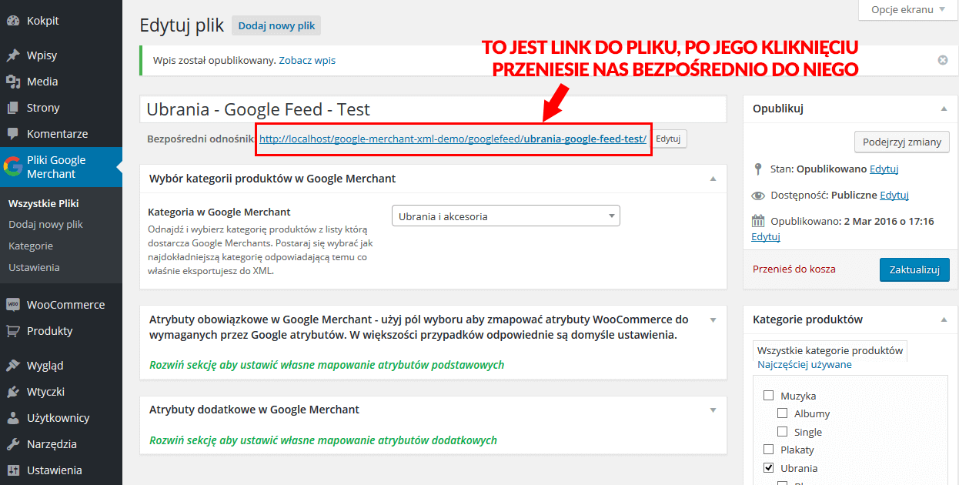This screenshot has height=485, width=959.
Task: Click the title field Ubrania - Google Feed - Test
Action: (x=433, y=109)
